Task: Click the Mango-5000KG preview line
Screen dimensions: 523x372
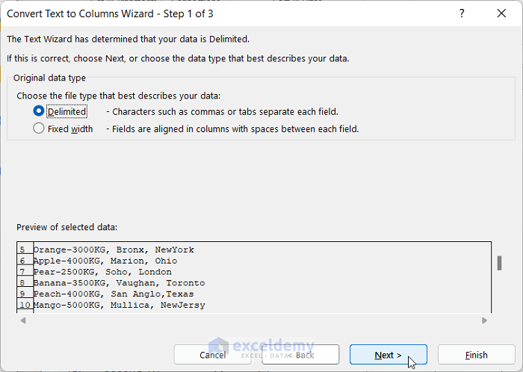Action: tap(119, 305)
